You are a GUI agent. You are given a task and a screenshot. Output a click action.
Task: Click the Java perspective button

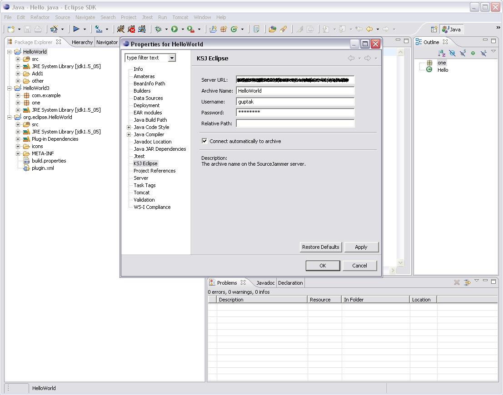pyautogui.click(x=451, y=30)
